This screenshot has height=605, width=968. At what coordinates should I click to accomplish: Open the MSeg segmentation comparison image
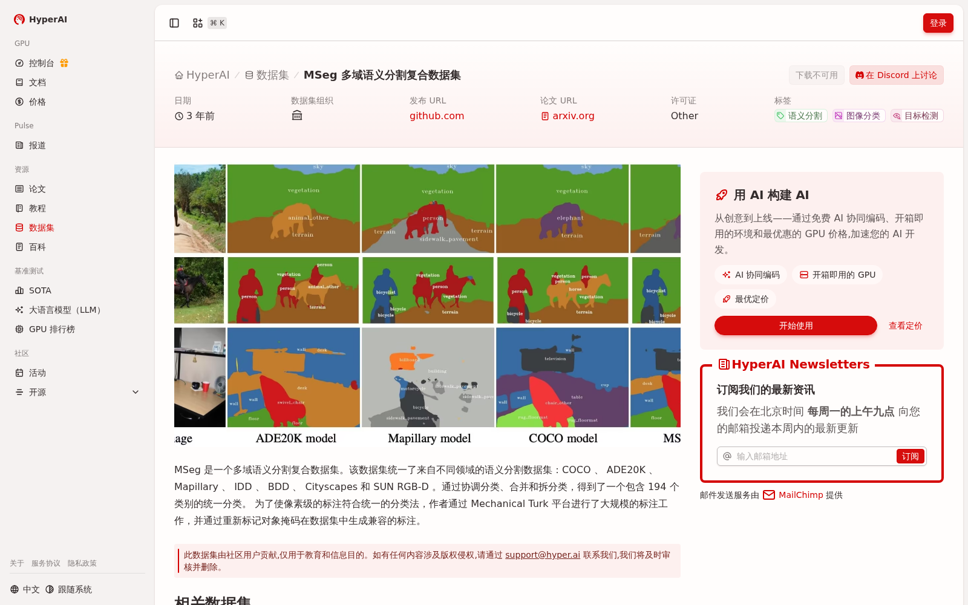pos(427,307)
